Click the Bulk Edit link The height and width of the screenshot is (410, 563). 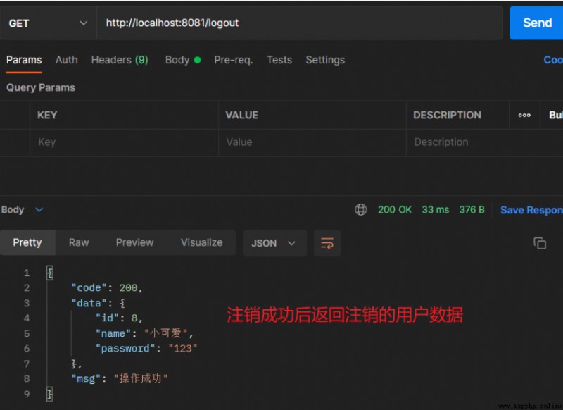point(555,115)
